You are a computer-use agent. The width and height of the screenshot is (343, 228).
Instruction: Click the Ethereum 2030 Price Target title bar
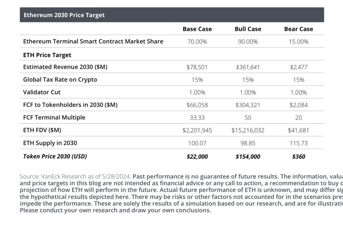point(64,15)
